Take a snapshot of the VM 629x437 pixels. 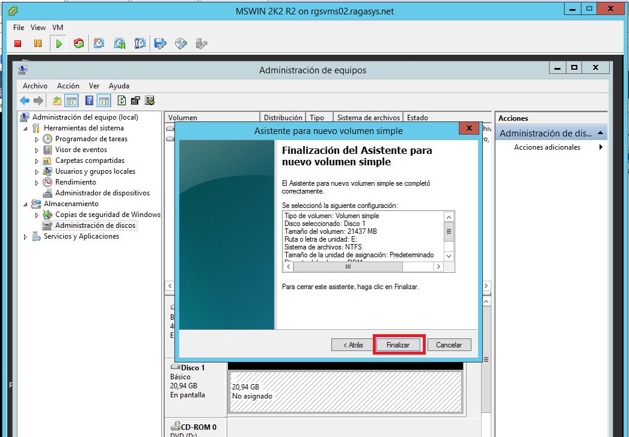pos(98,43)
